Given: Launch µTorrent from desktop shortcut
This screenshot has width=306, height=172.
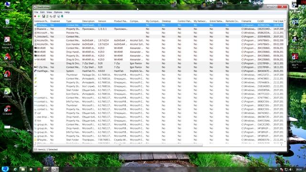Looking at the screenshot, I should point(7,92).
